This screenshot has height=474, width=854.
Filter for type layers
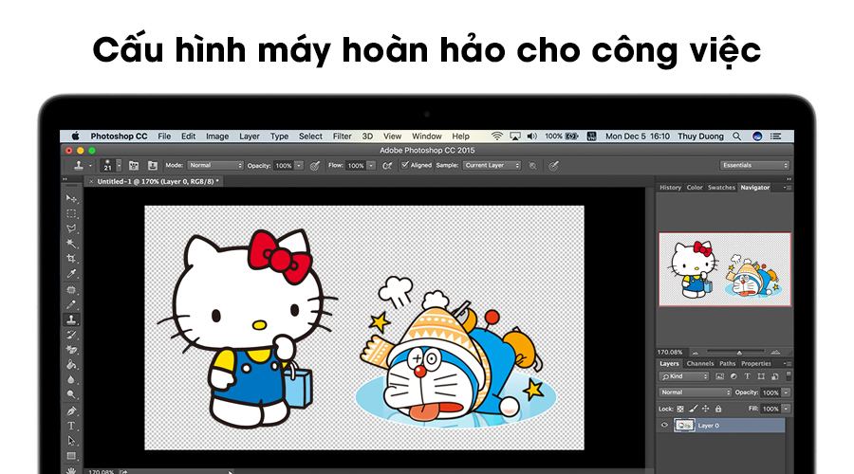[748, 376]
